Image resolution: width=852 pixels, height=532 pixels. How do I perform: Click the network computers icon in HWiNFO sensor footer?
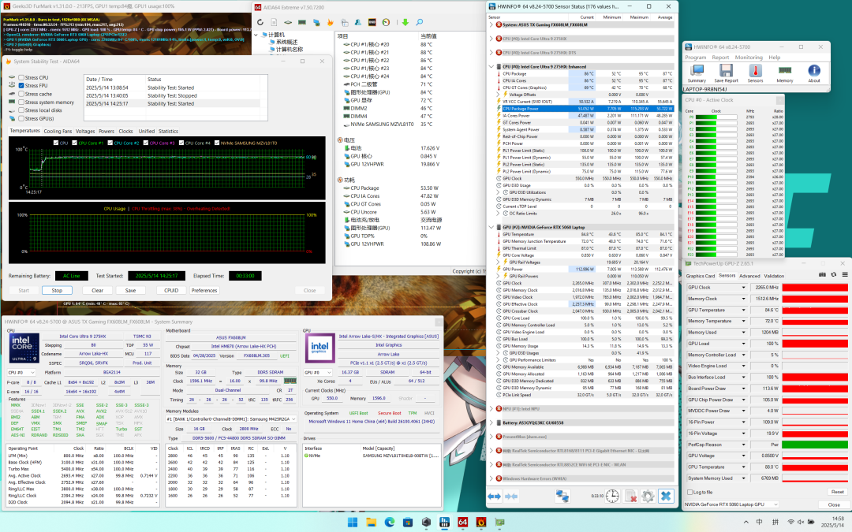tap(562, 497)
